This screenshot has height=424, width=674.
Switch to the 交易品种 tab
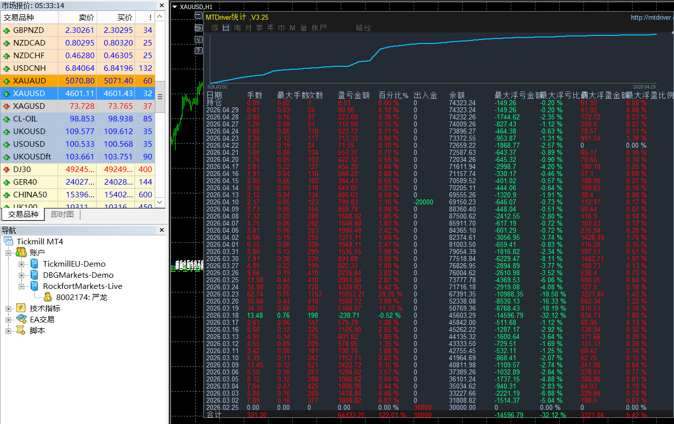[23, 214]
